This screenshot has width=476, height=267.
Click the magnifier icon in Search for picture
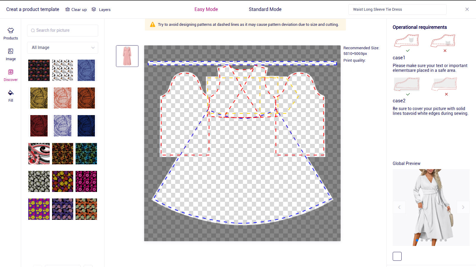(x=33, y=30)
